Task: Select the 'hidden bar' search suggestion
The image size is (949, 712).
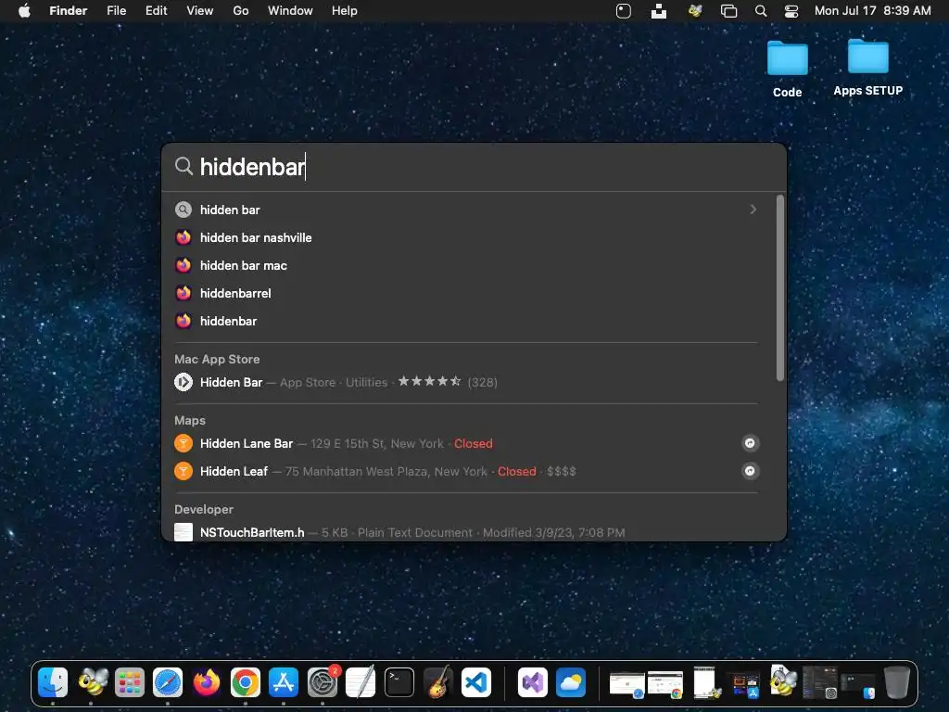Action: click(466, 210)
